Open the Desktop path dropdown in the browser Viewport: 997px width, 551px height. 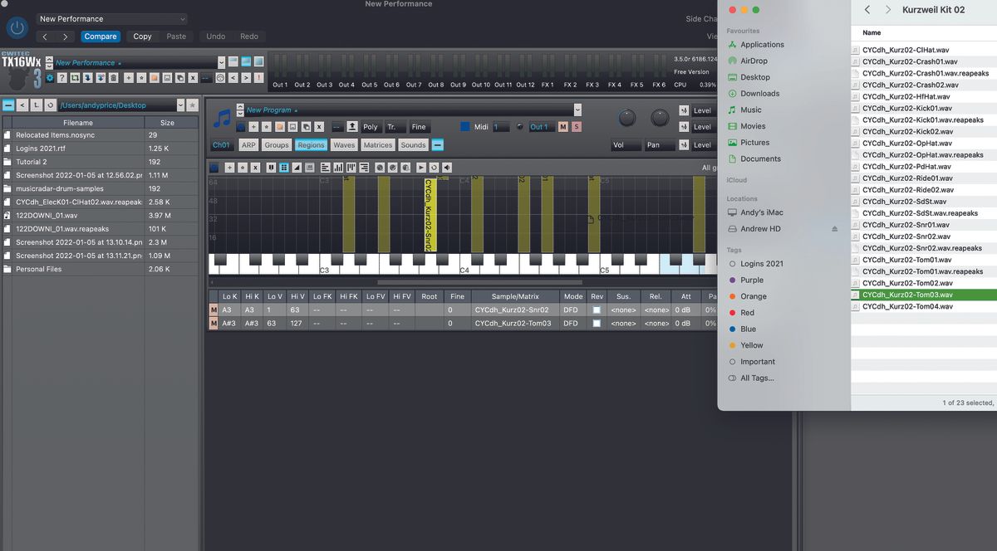tap(179, 105)
